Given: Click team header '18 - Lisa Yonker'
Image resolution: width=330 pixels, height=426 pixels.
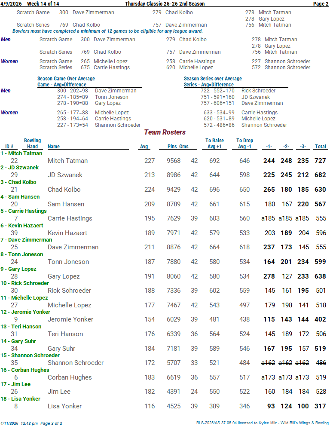Looking at the screenshot, I should pos(20,399).
